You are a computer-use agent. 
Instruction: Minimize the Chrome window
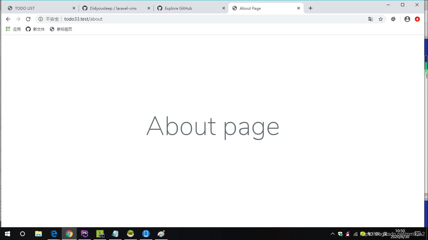click(388, 5)
